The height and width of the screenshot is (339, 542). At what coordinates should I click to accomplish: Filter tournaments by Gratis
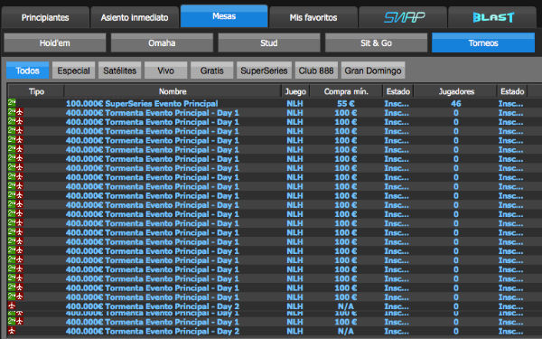click(212, 71)
